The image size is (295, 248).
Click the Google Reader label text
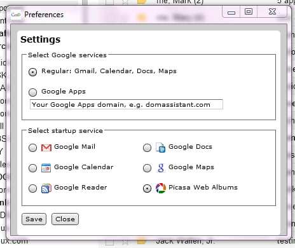(x=81, y=188)
